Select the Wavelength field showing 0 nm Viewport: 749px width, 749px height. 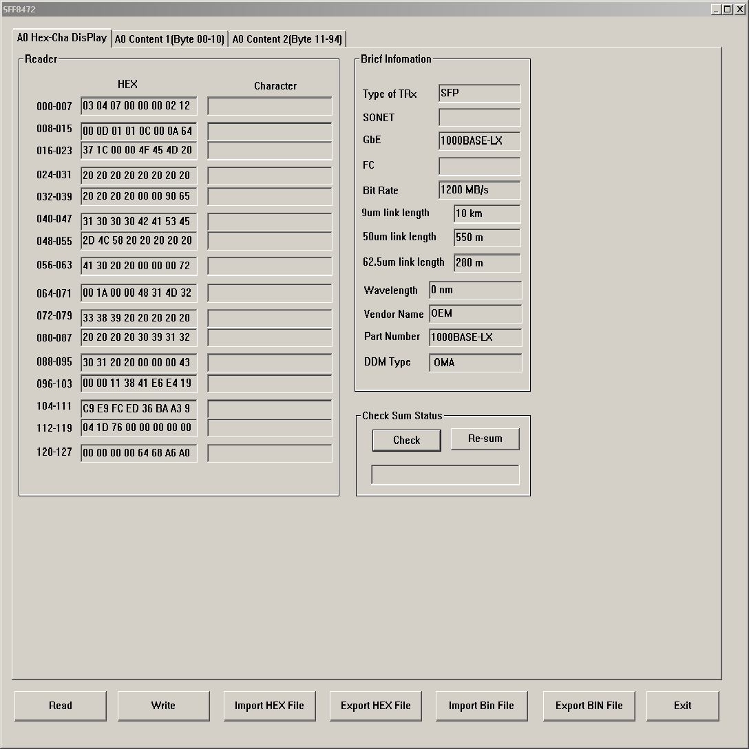[x=474, y=290]
